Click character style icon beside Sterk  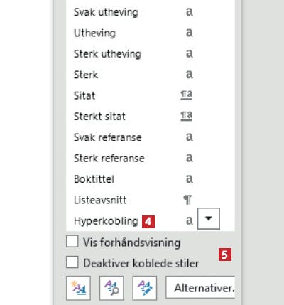pyautogui.click(x=190, y=75)
